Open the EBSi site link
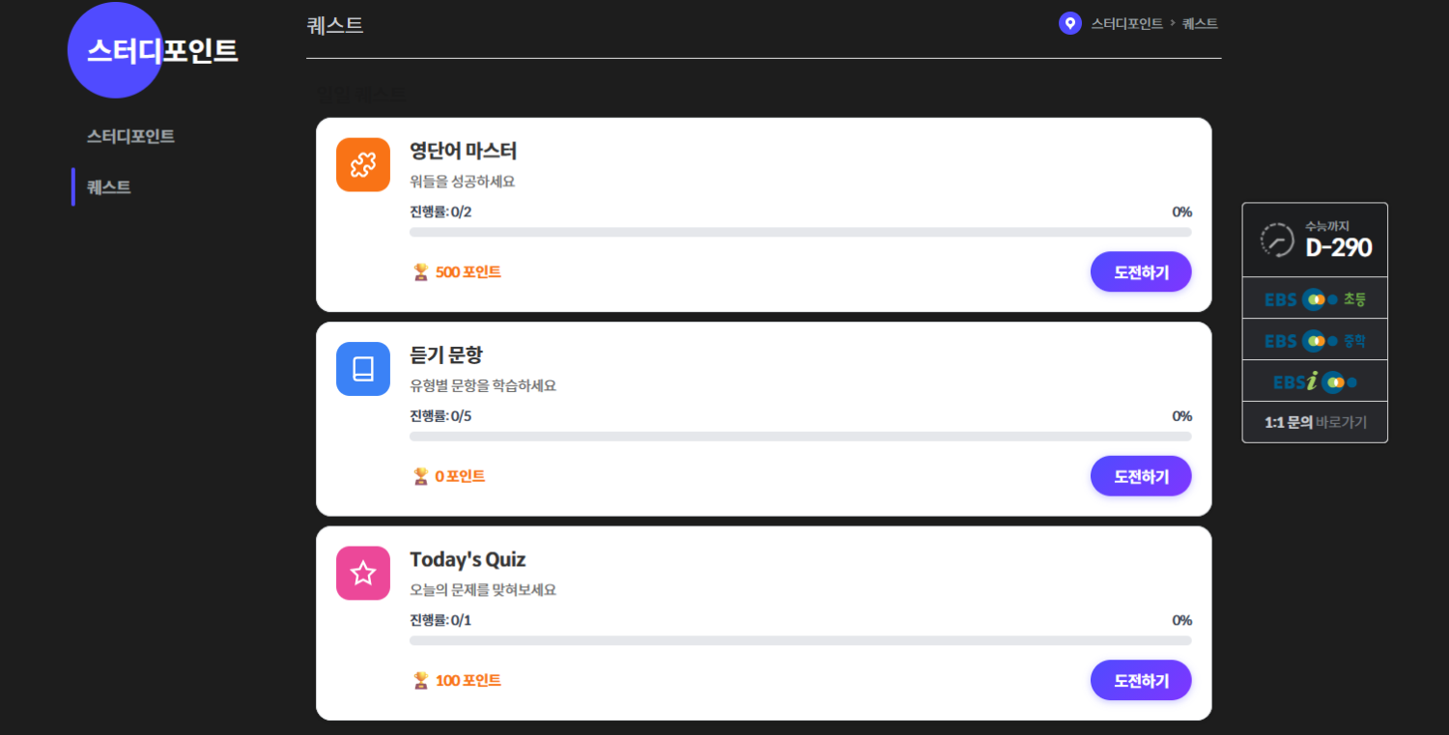 1315,382
